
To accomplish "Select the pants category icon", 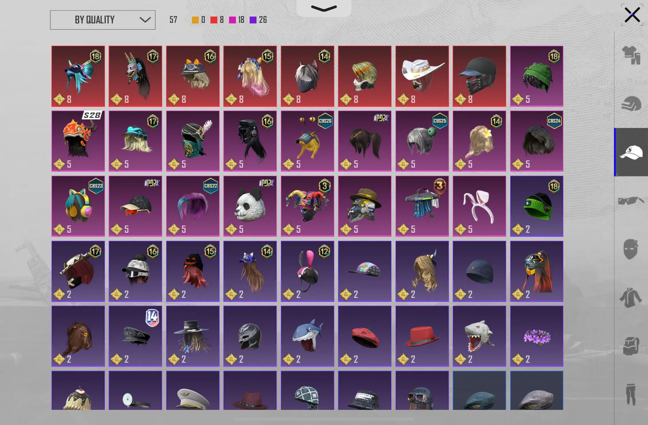I will (631, 395).
